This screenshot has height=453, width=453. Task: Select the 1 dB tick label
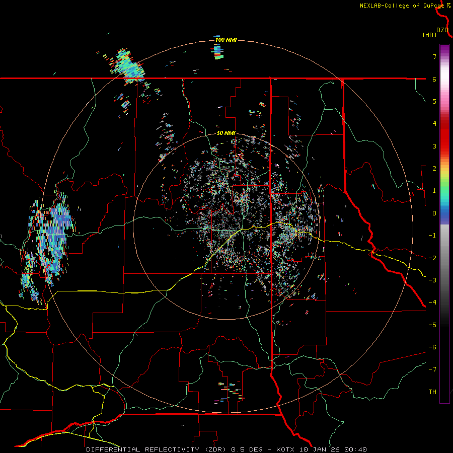(434, 191)
